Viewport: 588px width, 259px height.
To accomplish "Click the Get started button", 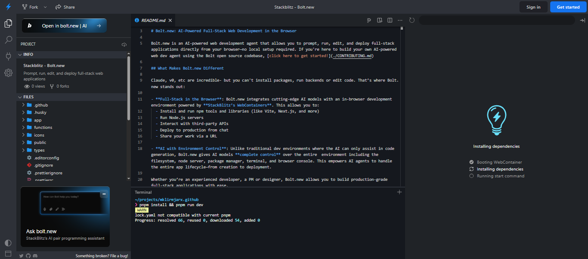I will click(568, 7).
